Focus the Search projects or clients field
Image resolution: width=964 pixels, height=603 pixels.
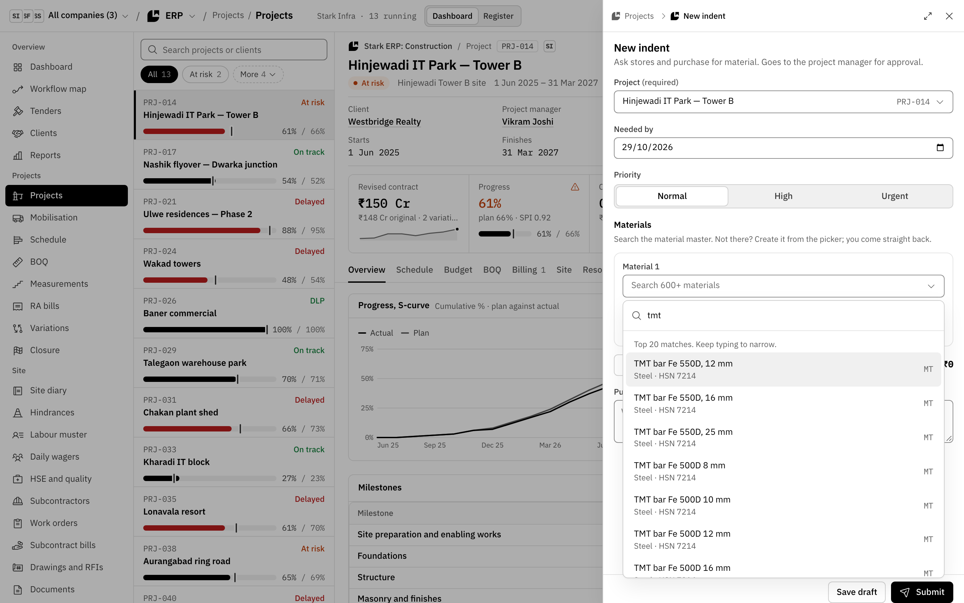[234, 50]
